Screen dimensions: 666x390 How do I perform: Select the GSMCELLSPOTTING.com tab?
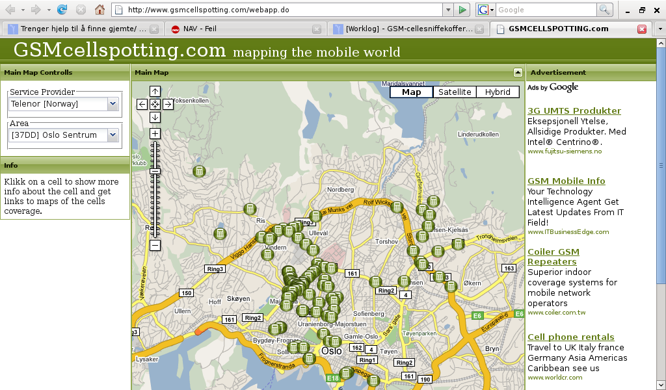[571, 29]
